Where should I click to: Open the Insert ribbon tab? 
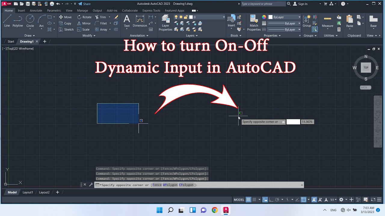pos(21,10)
